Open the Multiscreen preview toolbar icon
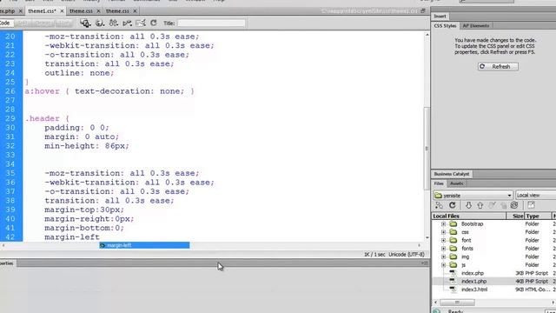The width and height of the screenshot is (556, 313). pyautogui.click(x=85, y=23)
